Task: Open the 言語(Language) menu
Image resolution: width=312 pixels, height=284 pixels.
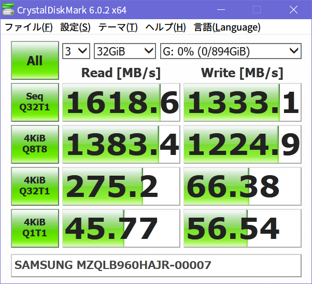Action: pos(227,27)
